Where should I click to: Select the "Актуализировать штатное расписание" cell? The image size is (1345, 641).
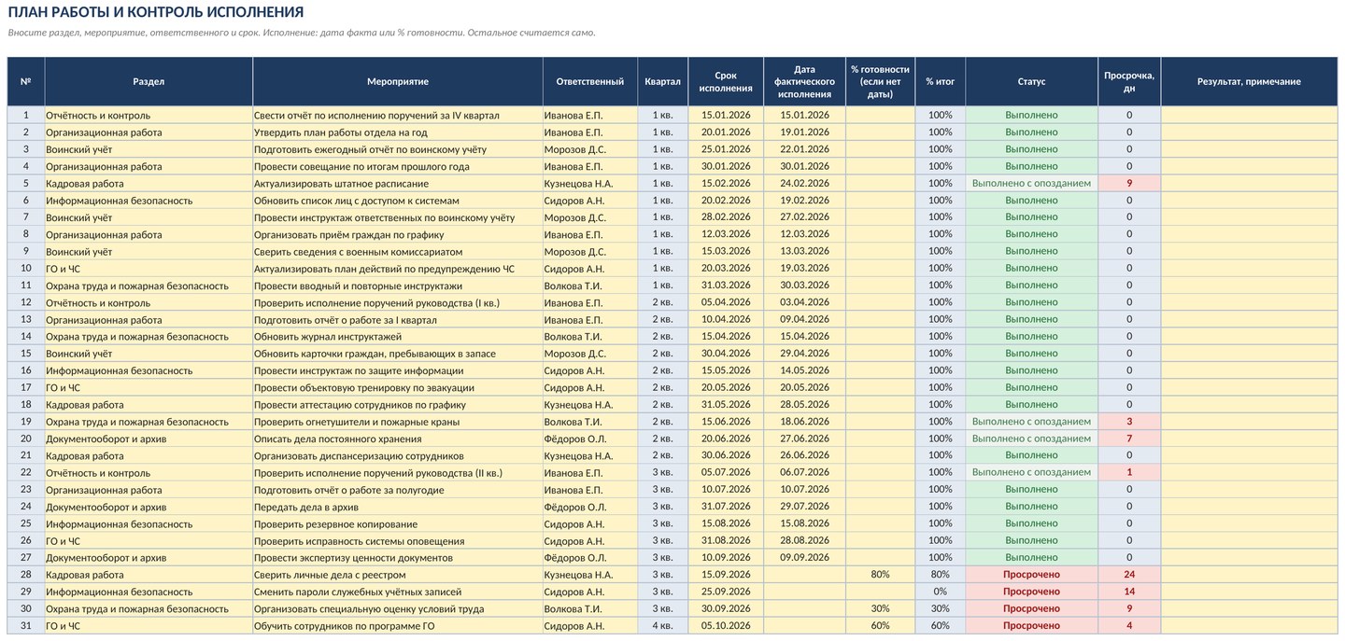pos(398,184)
